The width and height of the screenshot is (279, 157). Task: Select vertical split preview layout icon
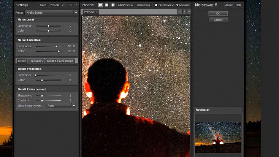tap(113, 5)
